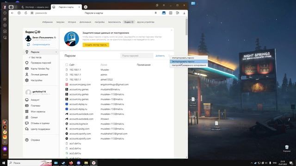The image size is (296, 166).
Task: Open Проверка паролей in the sidebar
Action: pos(41,63)
